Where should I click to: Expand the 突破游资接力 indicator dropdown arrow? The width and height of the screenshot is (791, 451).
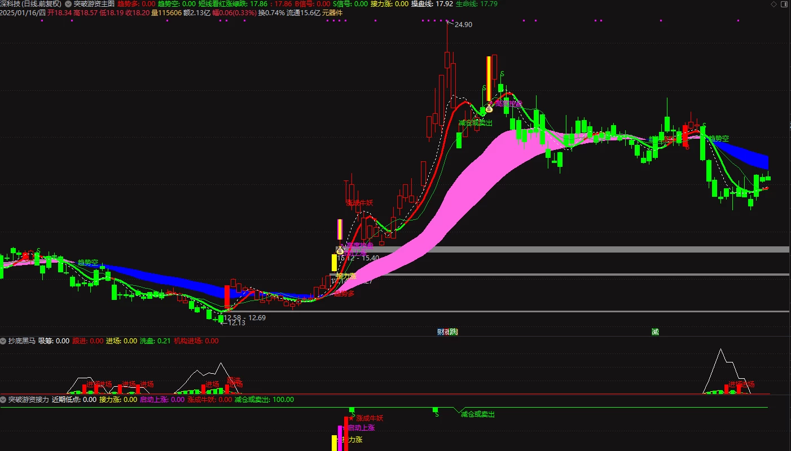click(x=3, y=400)
